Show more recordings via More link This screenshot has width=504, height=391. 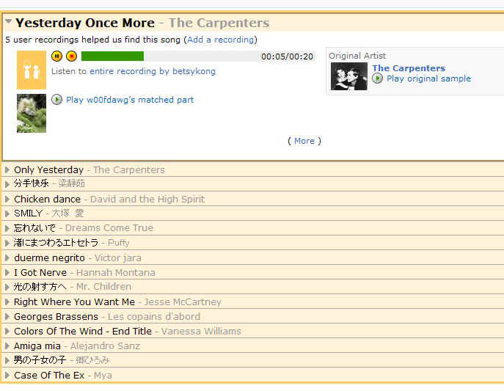(304, 141)
